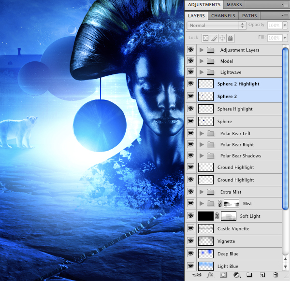Image resolution: width=290 pixels, height=281 pixels.
Task: Expand the Adjustment Layers group
Action: pyautogui.click(x=202, y=50)
